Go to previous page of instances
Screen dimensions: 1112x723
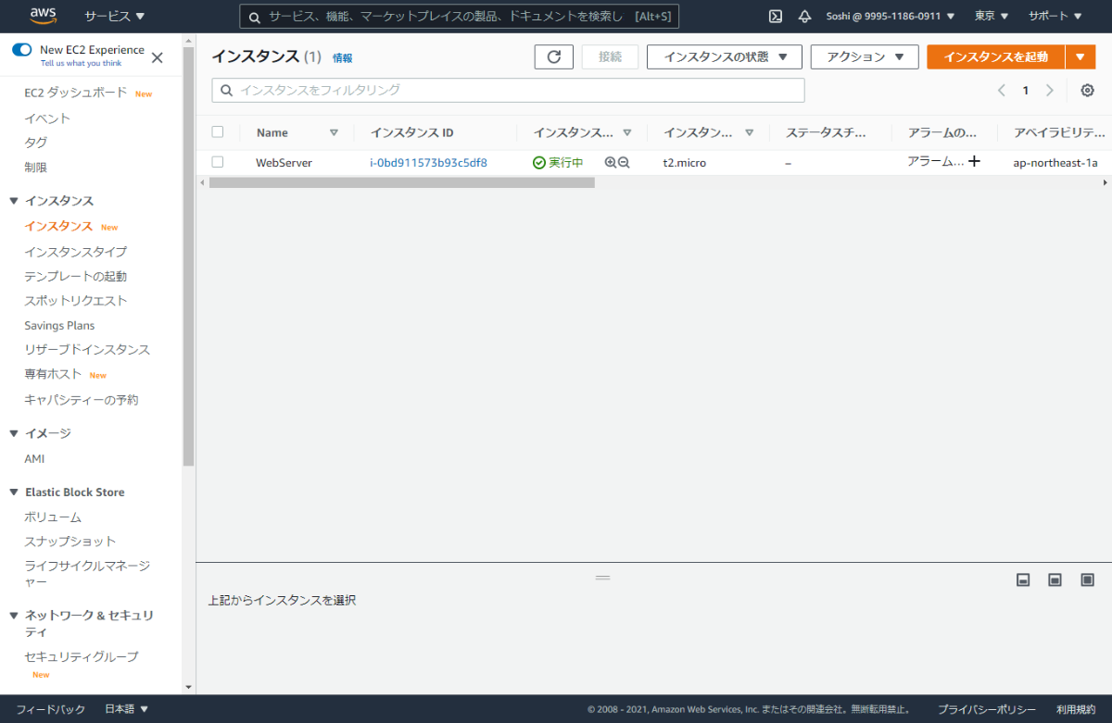[1001, 90]
